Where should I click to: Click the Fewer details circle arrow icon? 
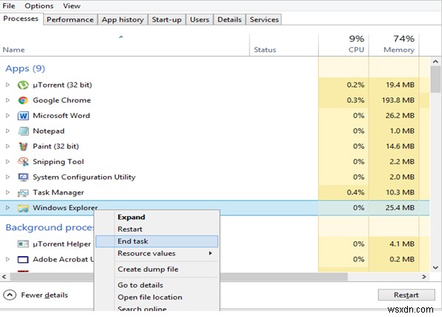(x=10, y=295)
